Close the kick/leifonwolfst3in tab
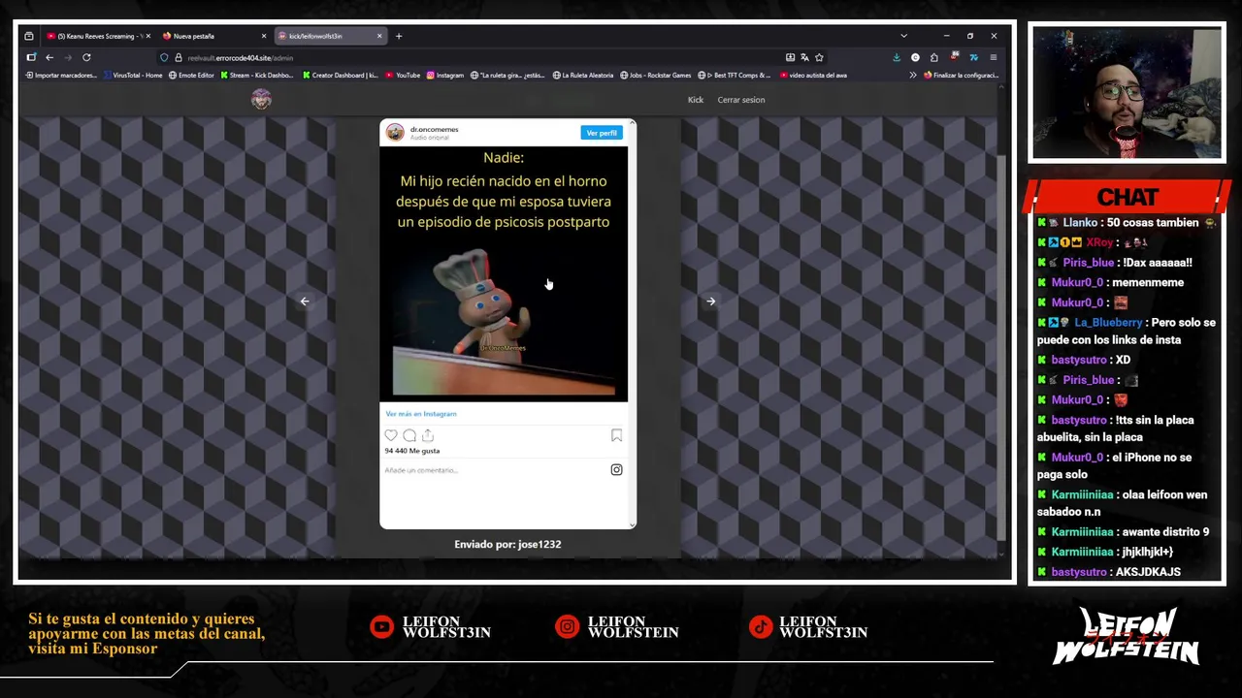1242x698 pixels. tap(379, 36)
